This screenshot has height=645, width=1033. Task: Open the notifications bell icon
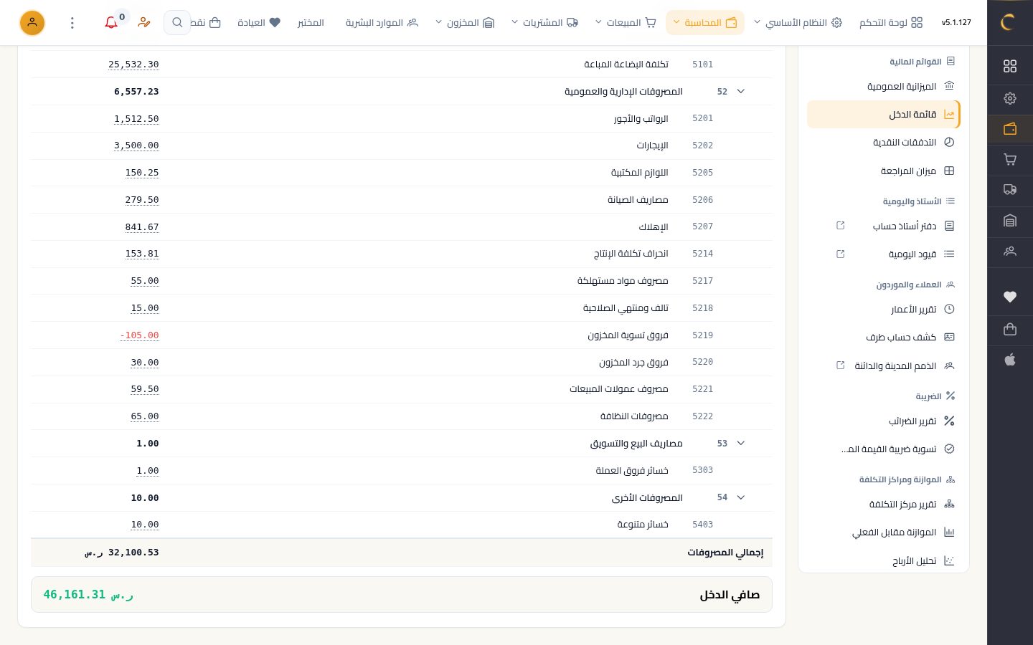coord(111,23)
